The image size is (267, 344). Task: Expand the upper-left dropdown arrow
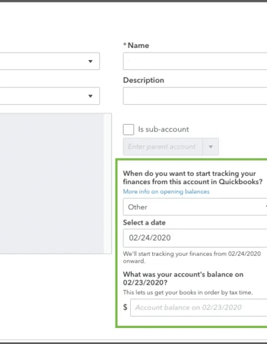90,61
